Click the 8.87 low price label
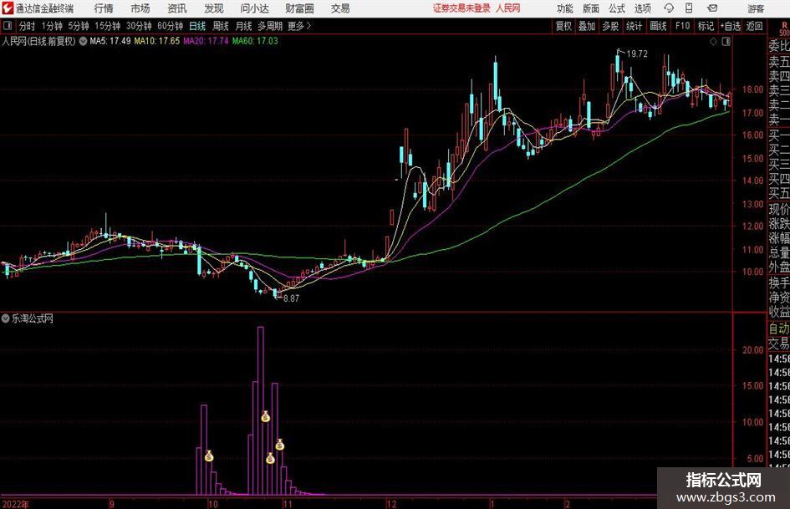Screen dimensions: 790x509 click(291, 298)
